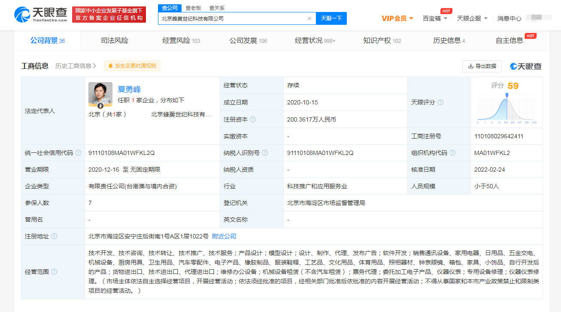Click the staff size value 小于50人
Screen dimensions: 561x312
[x=487, y=186]
